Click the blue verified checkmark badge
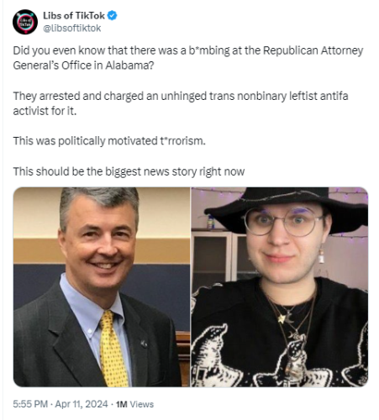This screenshot has height=420, width=379. [x=112, y=16]
